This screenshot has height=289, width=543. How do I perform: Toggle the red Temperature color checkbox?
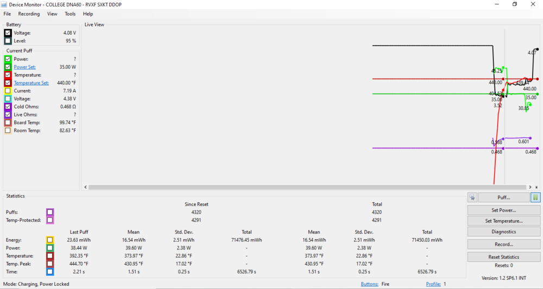(8, 75)
